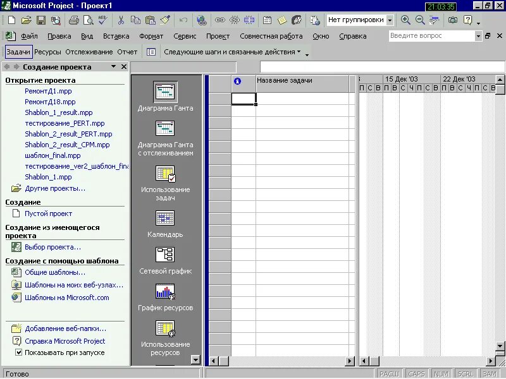Select Сетевой график view icon
Screen dimensions: 506x379
pyautogui.click(x=165, y=255)
